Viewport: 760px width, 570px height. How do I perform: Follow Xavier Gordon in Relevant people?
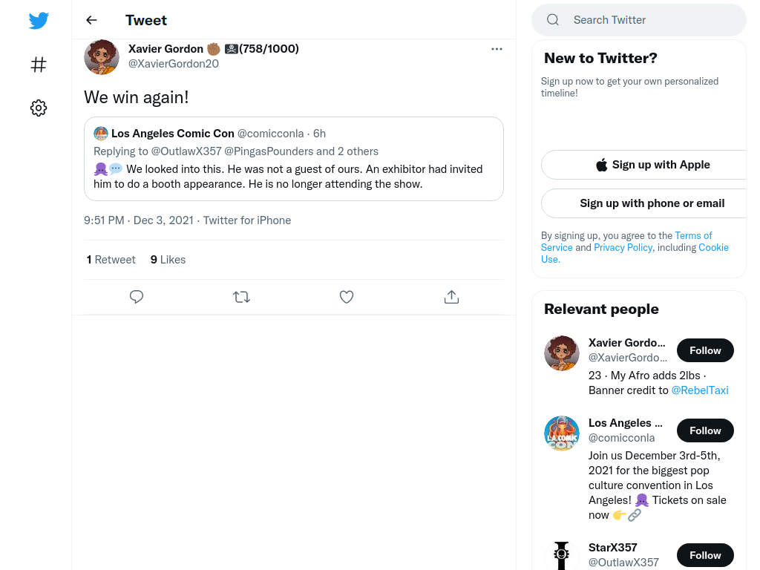[x=705, y=350]
